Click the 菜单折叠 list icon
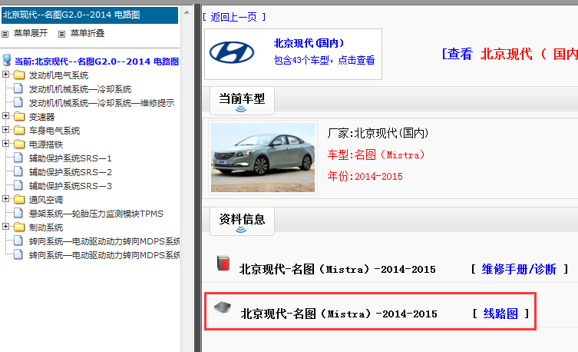This screenshot has width=578, height=352. click(61, 34)
